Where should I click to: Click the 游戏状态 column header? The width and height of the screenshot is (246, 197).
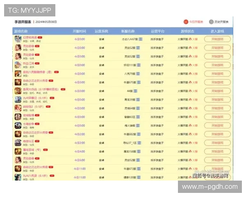(x=187, y=31)
